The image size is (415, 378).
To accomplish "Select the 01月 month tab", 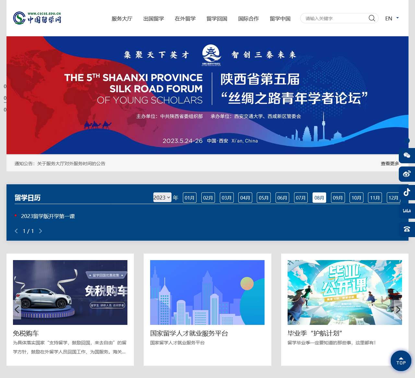I will [190, 198].
